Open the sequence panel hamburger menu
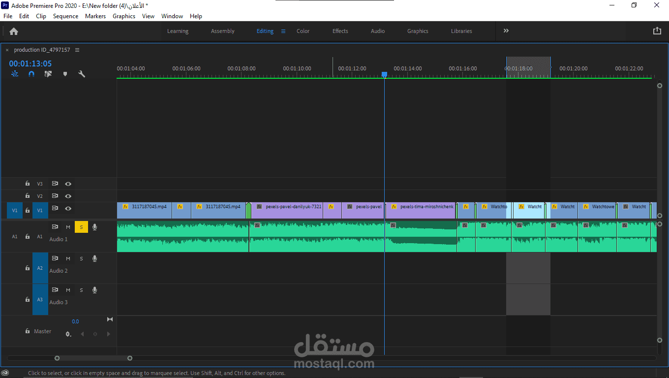Screen dimensions: 669x378 tap(77, 50)
